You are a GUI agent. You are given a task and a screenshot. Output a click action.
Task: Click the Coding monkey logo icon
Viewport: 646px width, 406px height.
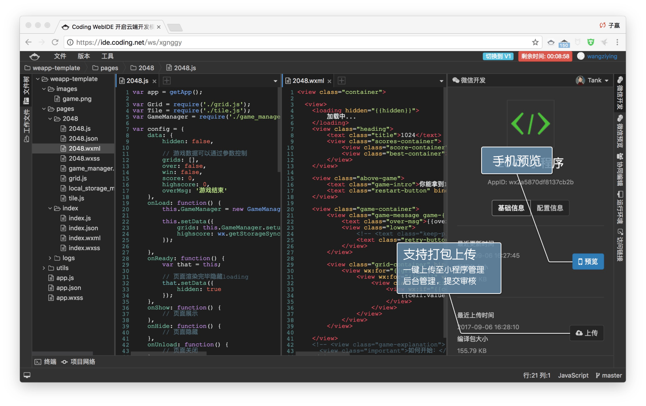35,56
